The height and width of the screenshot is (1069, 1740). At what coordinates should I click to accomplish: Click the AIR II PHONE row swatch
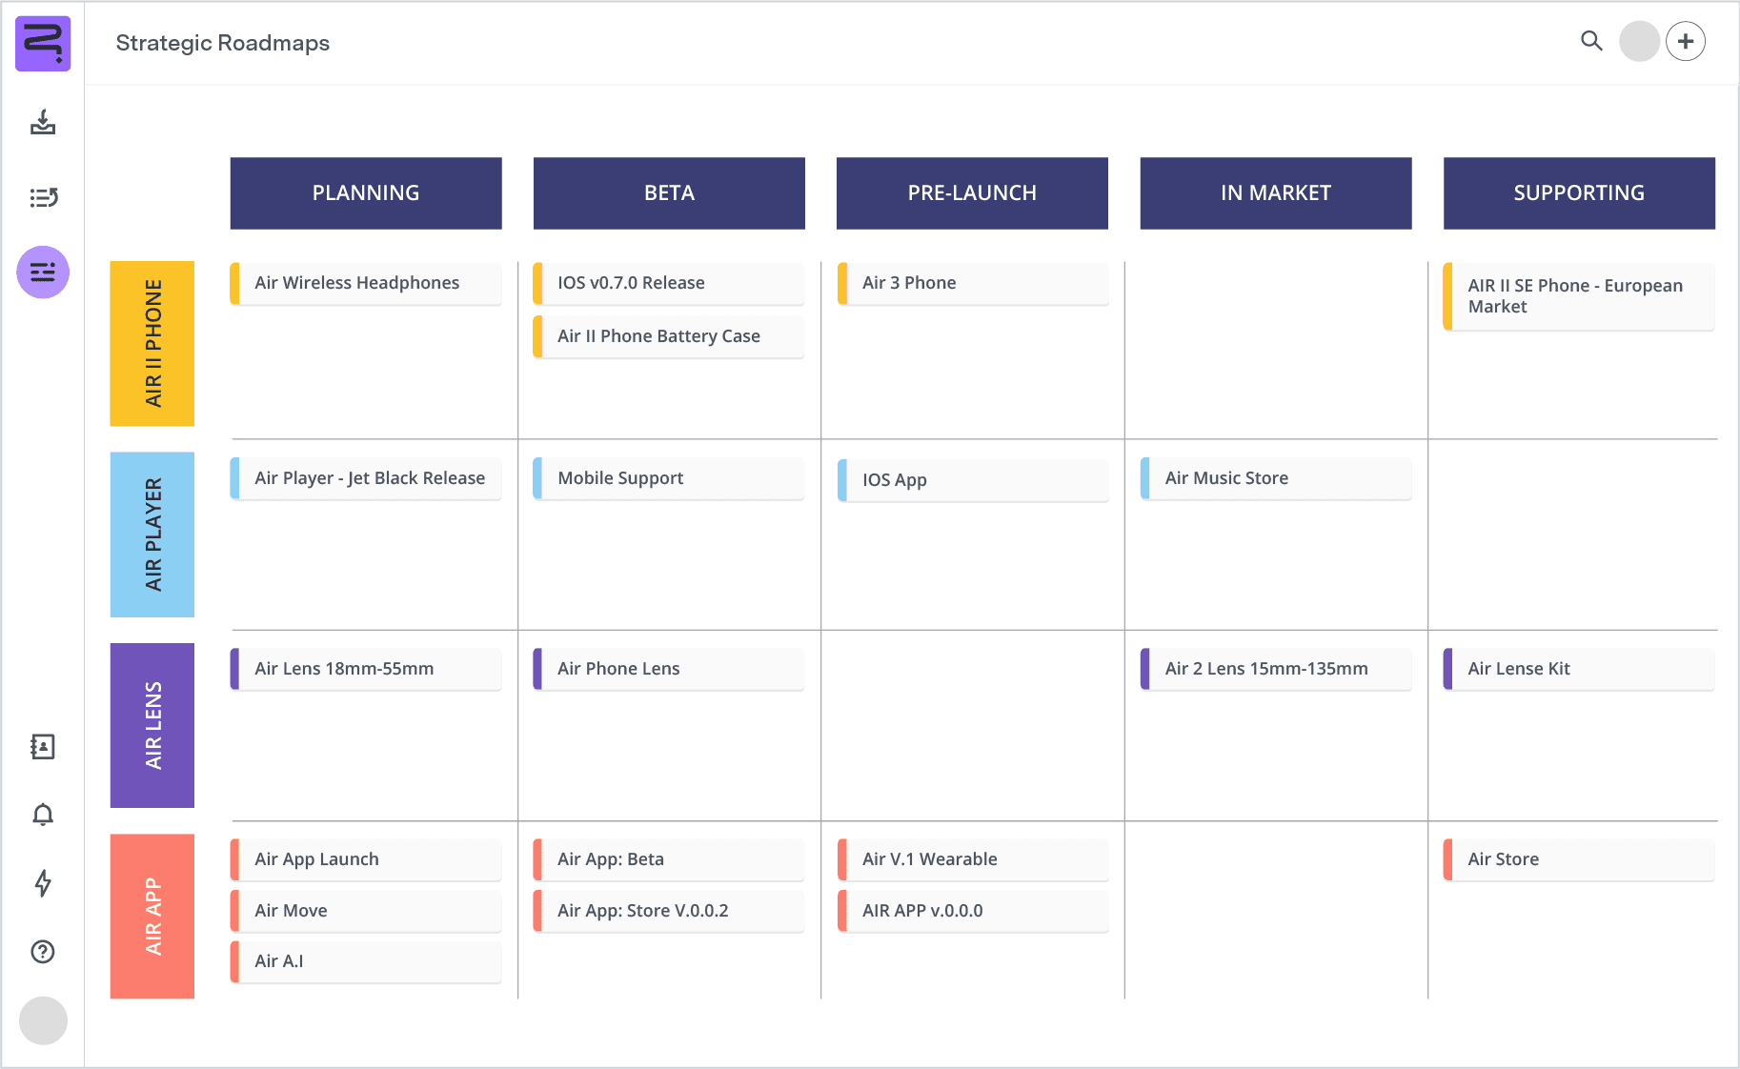(152, 343)
